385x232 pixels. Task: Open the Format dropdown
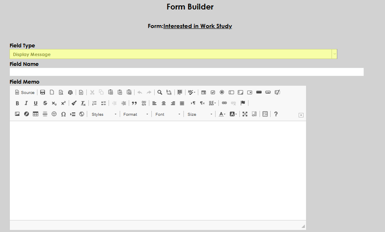click(x=136, y=114)
